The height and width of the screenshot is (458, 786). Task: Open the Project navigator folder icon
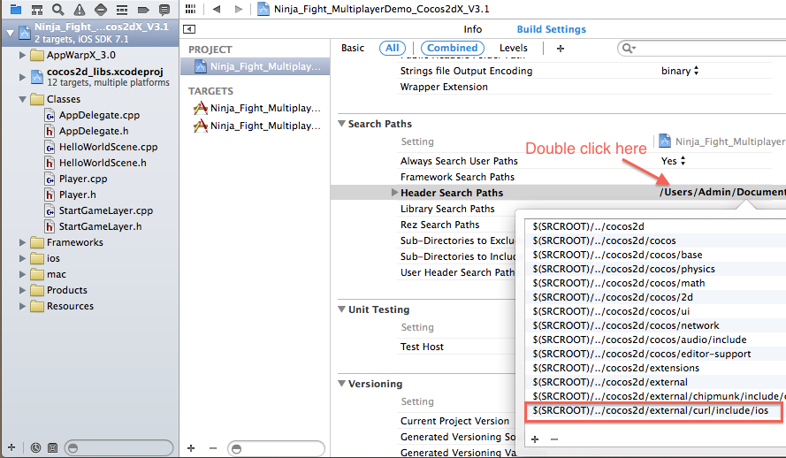pyautogui.click(x=16, y=9)
